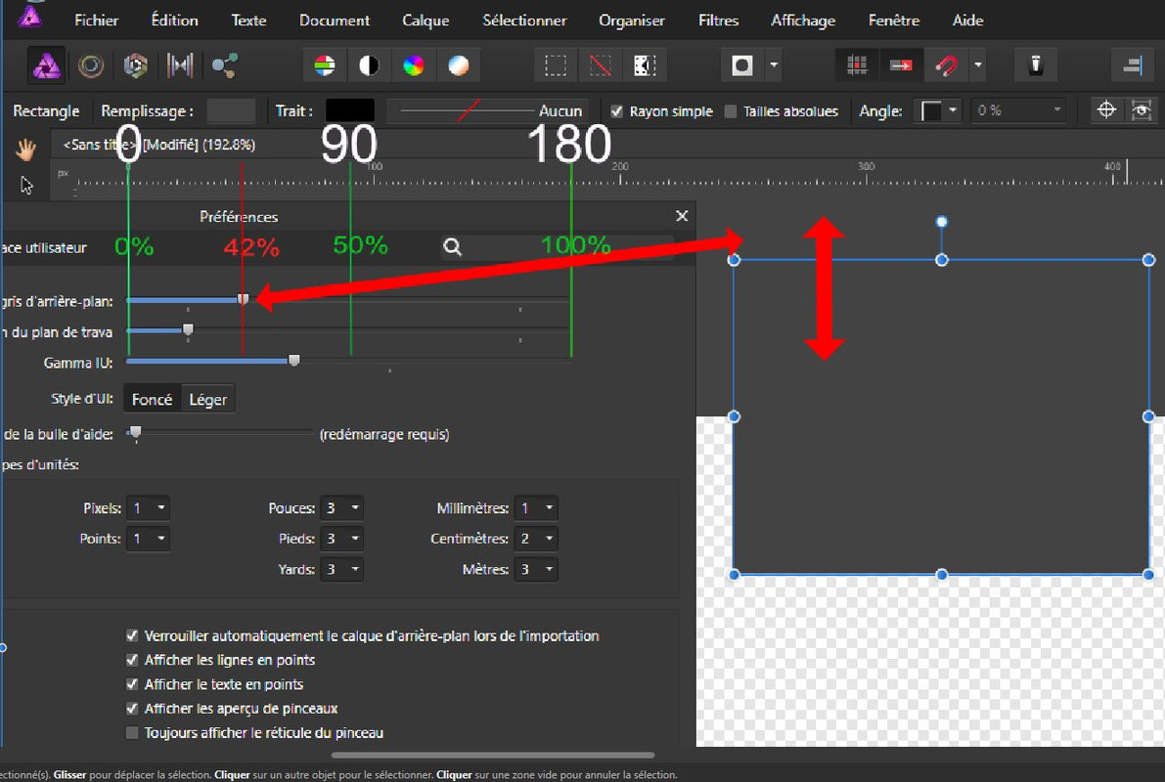Screen dimensions: 1165x782
Task: Toggle the Rayon simple checkbox
Action: point(616,111)
